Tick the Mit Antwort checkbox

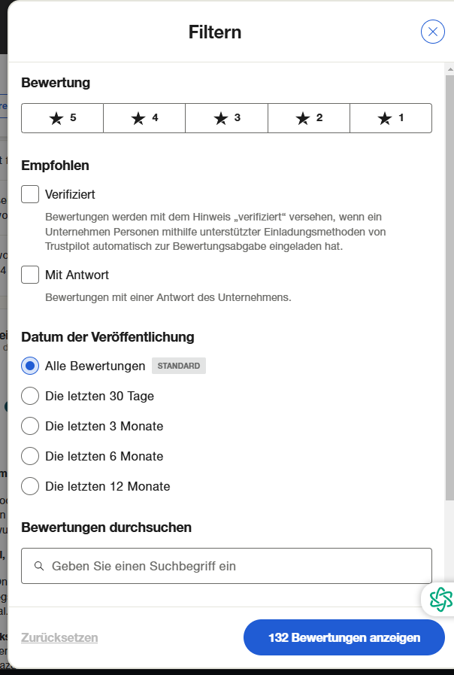pyautogui.click(x=30, y=275)
